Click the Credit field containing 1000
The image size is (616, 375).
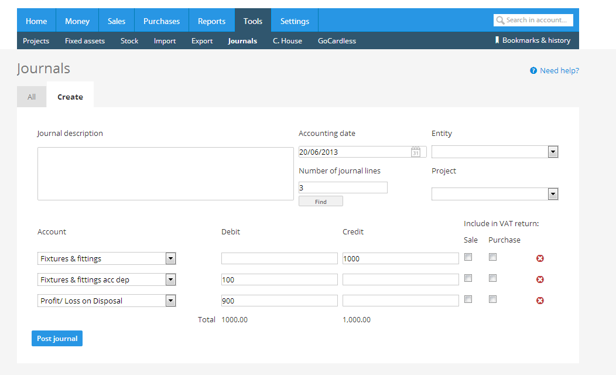click(x=401, y=258)
